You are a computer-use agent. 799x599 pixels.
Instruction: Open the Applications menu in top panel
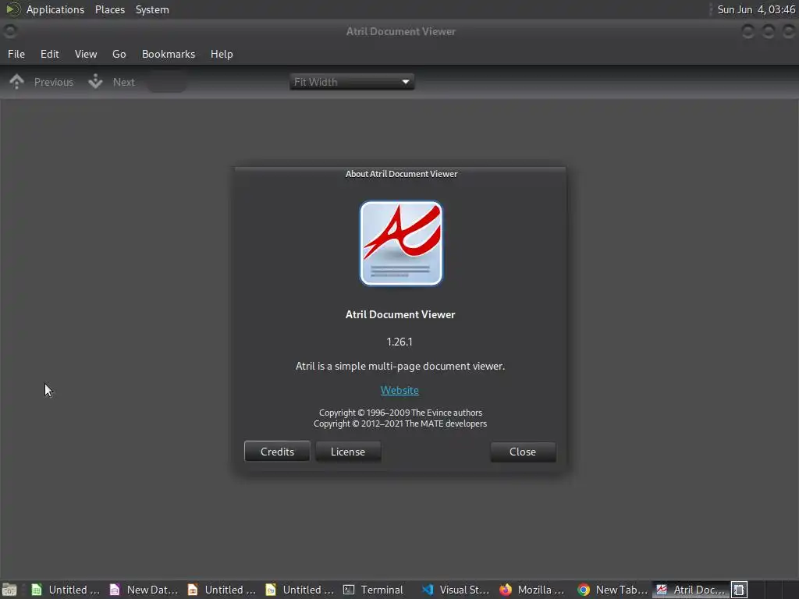[55, 9]
